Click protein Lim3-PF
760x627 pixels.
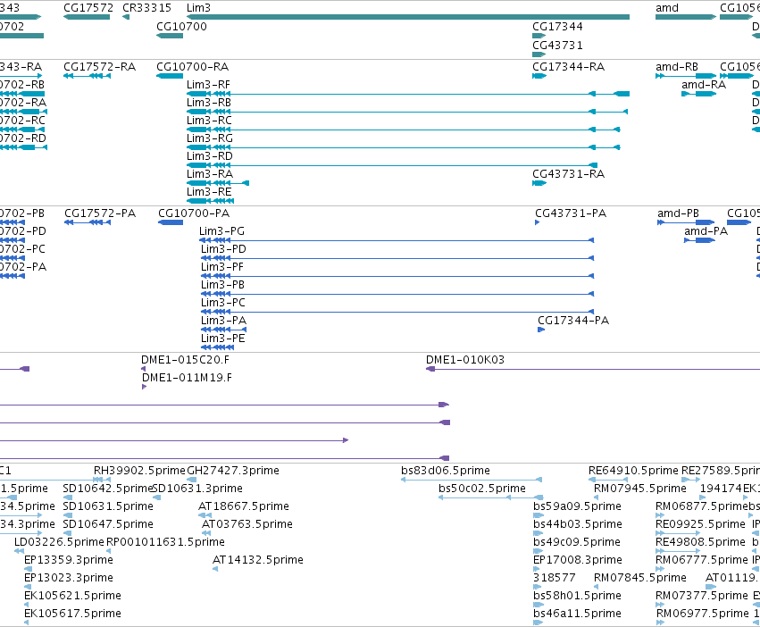222,267
